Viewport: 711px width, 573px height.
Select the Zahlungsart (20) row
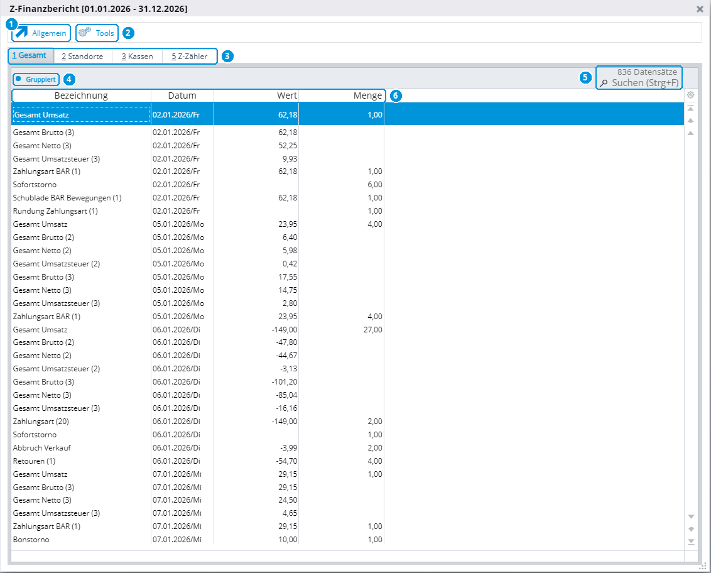click(347, 422)
